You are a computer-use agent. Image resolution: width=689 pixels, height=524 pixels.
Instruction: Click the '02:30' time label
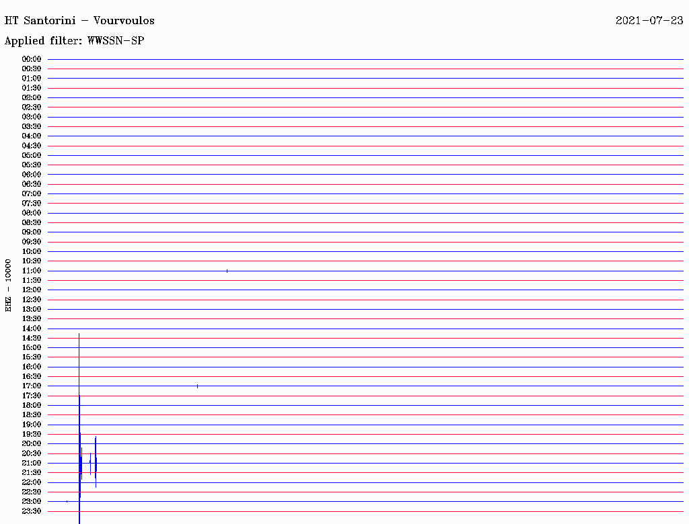[x=32, y=107]
